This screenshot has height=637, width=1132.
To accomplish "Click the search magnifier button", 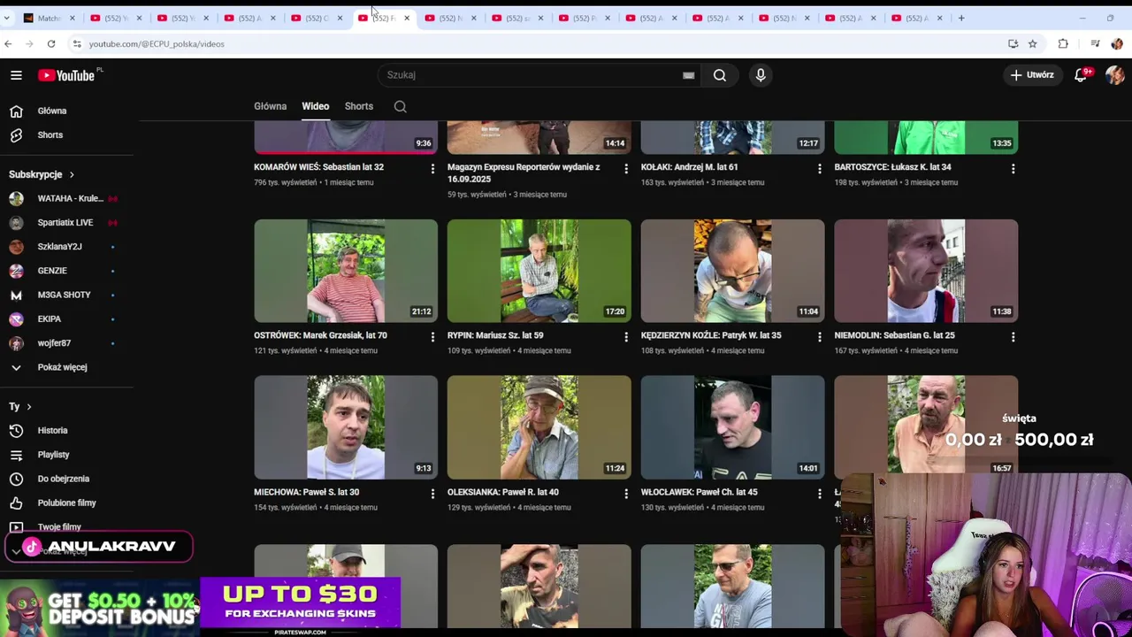I will pyautogui.click(x=720, y=75).
